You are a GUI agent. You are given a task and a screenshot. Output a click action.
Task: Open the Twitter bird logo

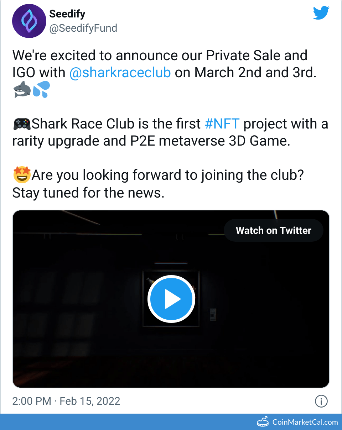tap(321, 14)
